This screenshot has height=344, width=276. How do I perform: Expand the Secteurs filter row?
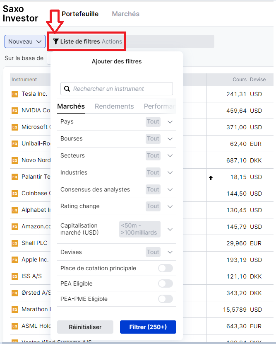[x=170, y=156]
